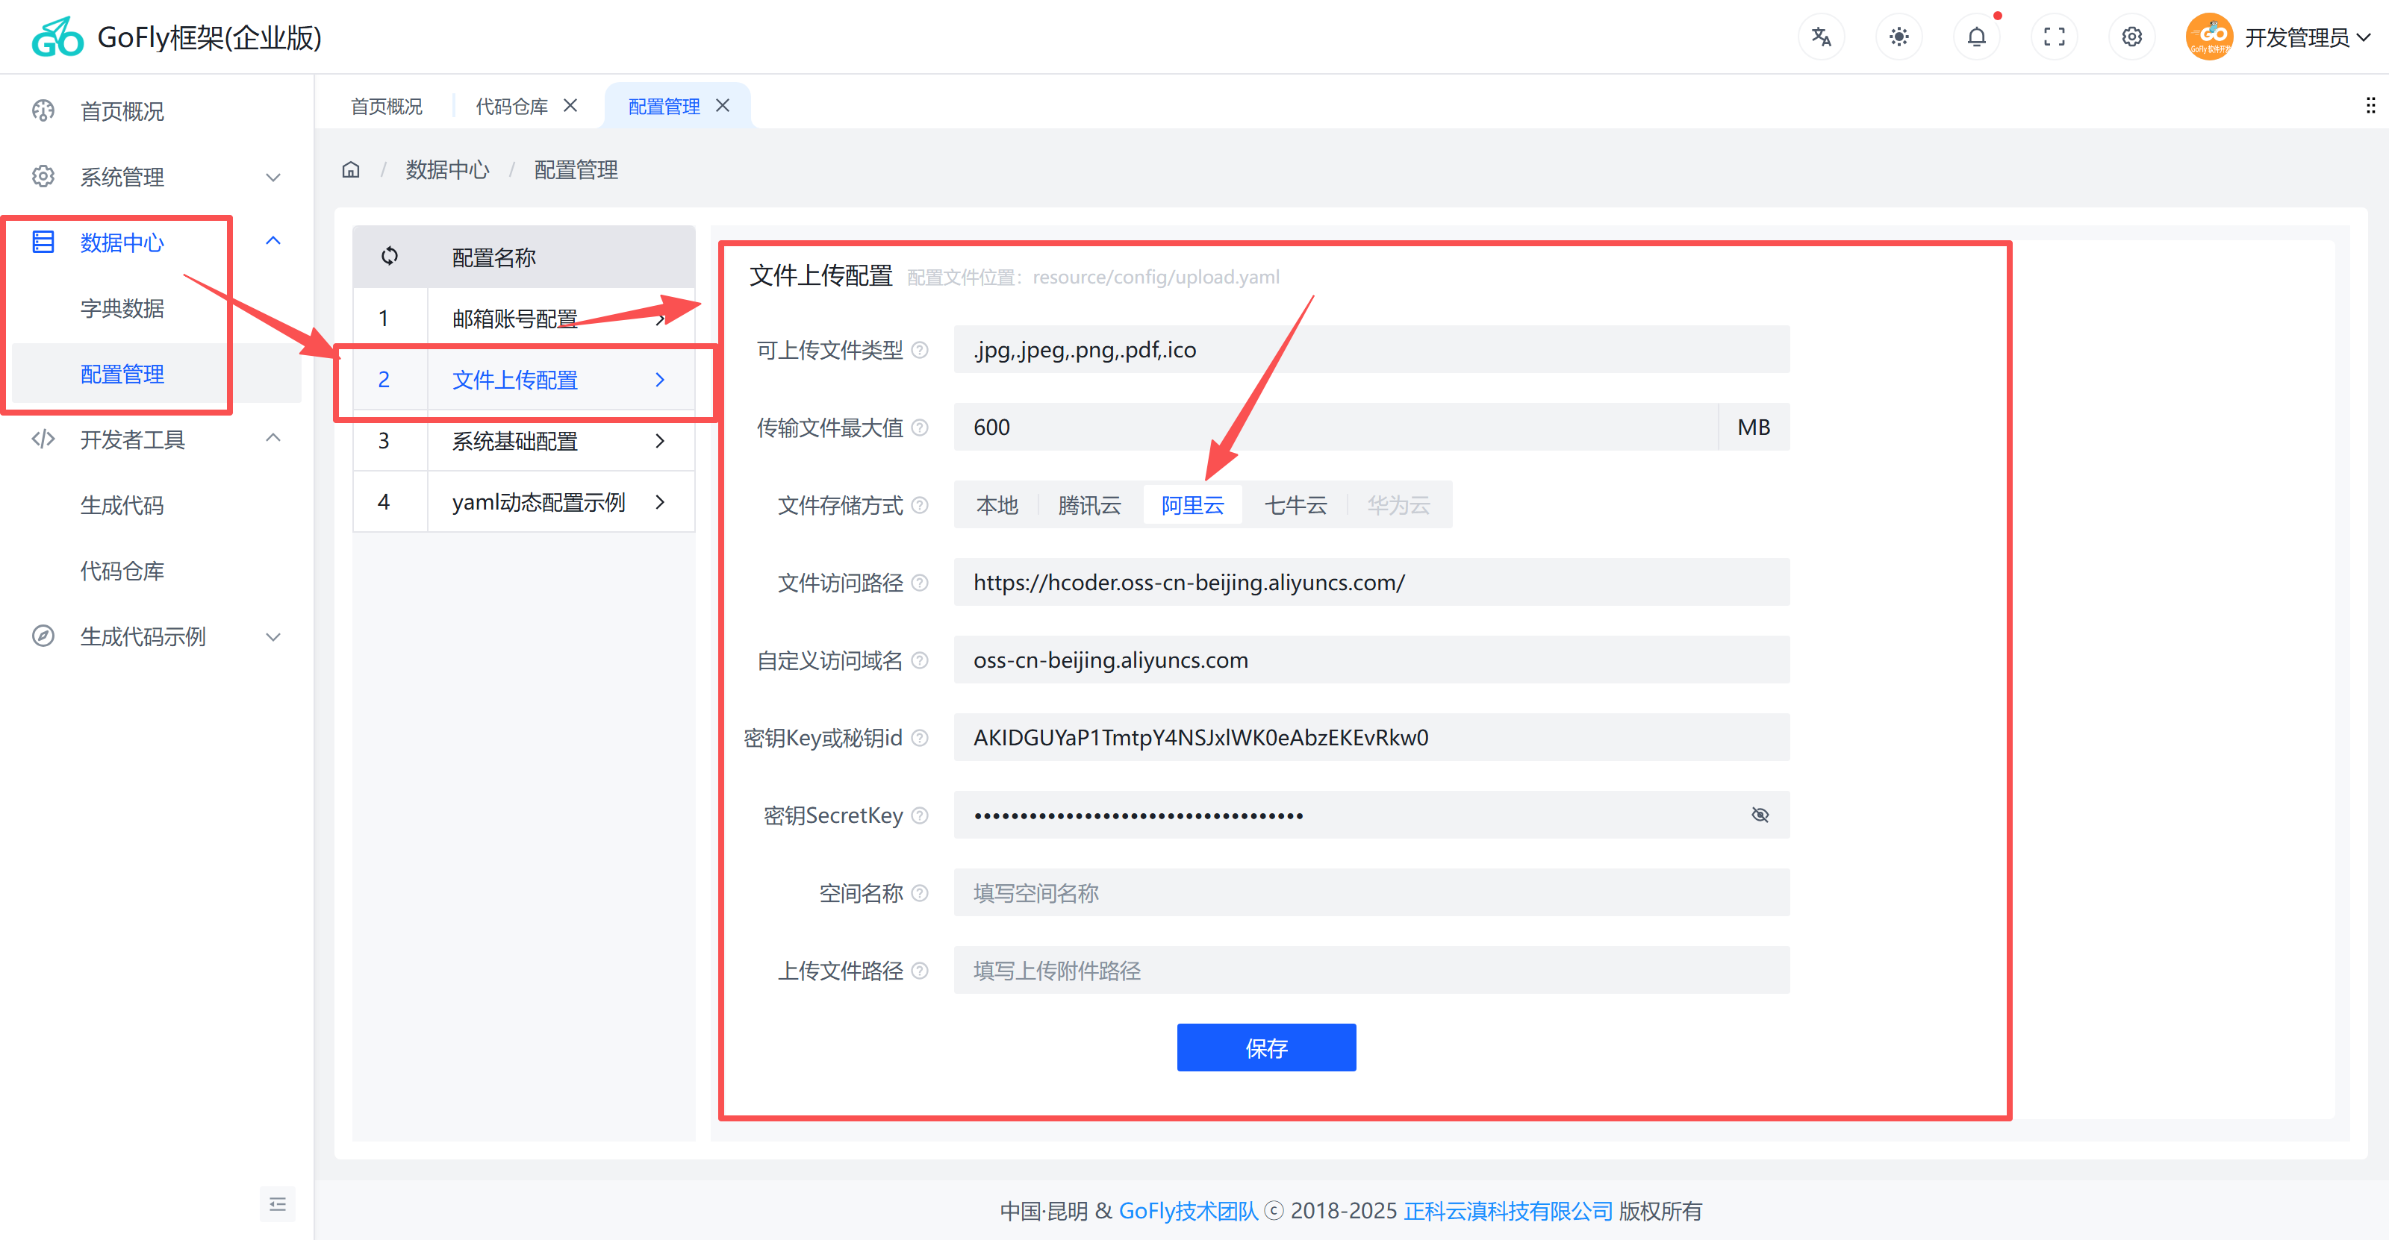
Task: Click the refresh icon beside 配置名称
Action: pos(390,256)
